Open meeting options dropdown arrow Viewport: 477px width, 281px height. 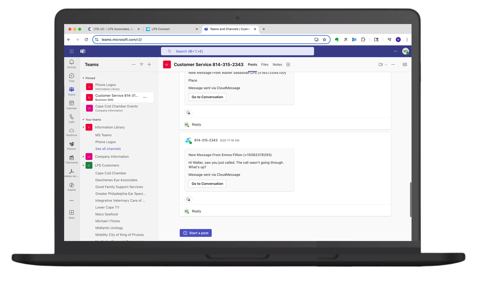click(x=386, y=64)
